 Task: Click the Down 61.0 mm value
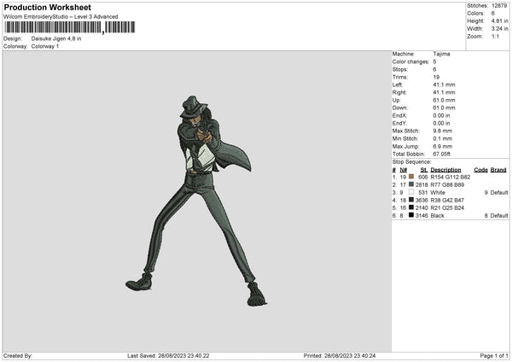(444, 108)
